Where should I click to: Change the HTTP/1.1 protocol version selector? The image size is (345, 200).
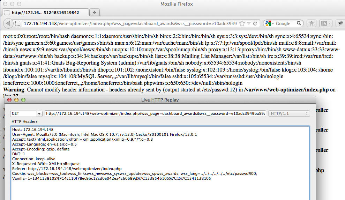point(289,114)
